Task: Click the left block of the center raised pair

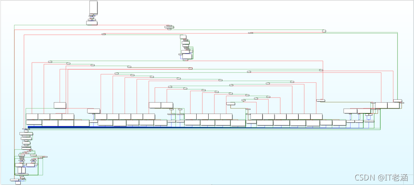Action: [155, 105]
